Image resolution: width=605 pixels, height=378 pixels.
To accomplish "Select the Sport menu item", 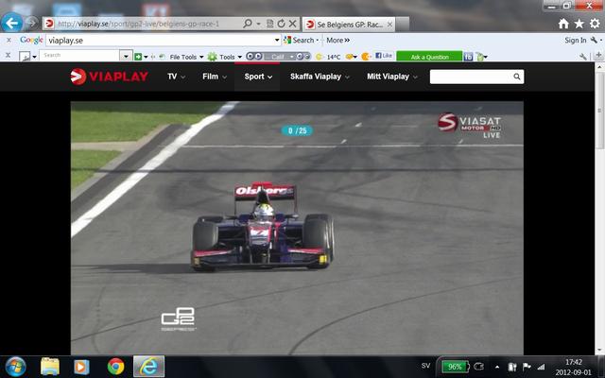I will click(x=257, y=77).
